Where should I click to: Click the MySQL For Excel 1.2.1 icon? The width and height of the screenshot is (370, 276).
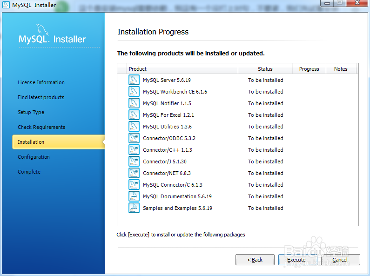[x=134, y=115]
